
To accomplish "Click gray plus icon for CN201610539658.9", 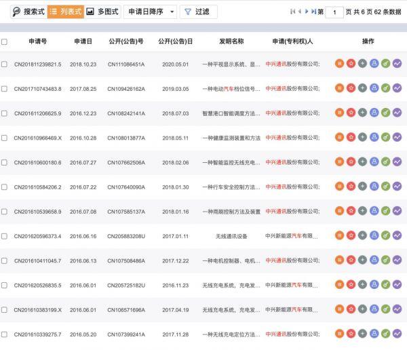I will [362, 211].
